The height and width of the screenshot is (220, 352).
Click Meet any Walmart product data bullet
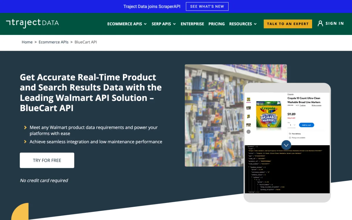click(94, 131)
